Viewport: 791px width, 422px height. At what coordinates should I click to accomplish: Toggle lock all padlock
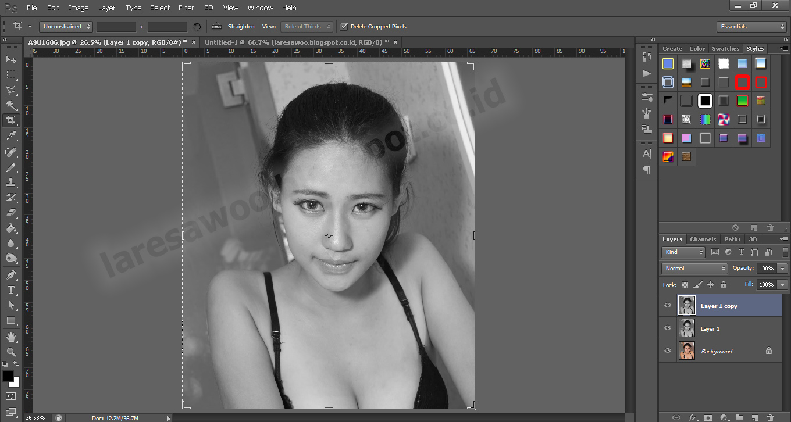pyautogui.click(x=723, y=285)
